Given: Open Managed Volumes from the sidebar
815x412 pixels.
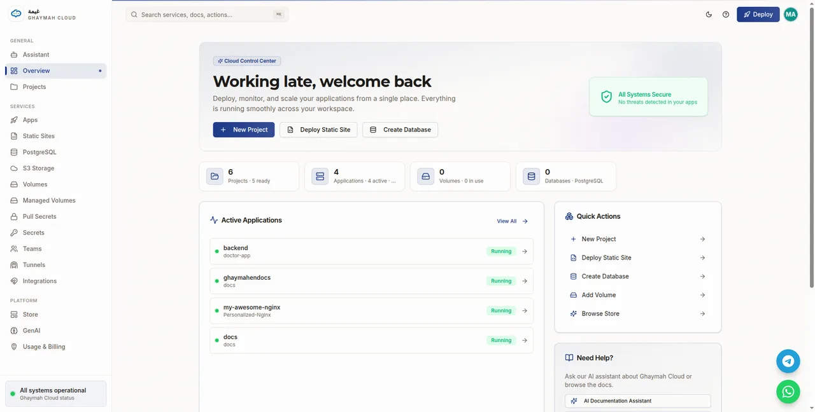Looking at the screenshot, I should pyautogui.click(x=55, y=200).
